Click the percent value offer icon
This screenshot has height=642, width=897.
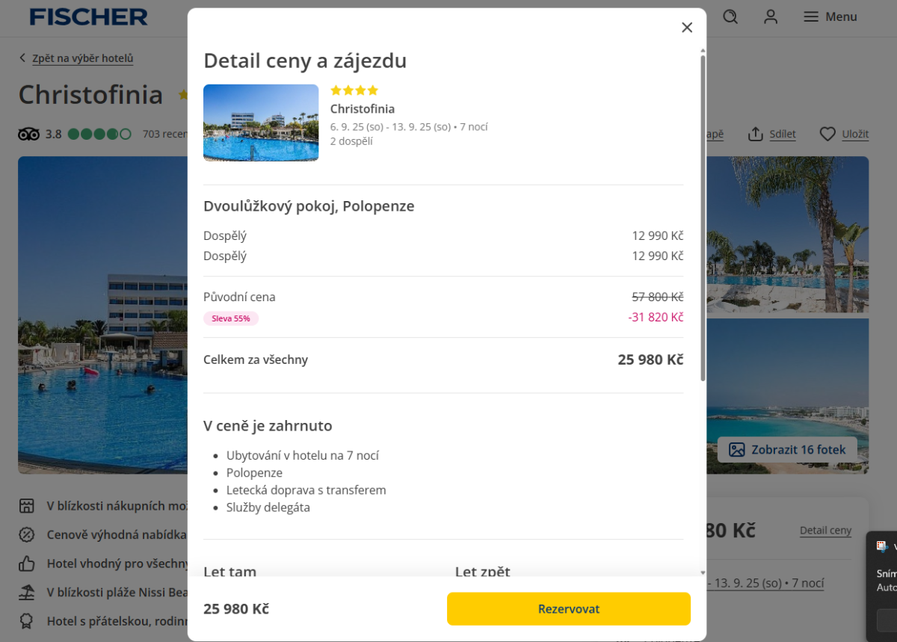27,535
